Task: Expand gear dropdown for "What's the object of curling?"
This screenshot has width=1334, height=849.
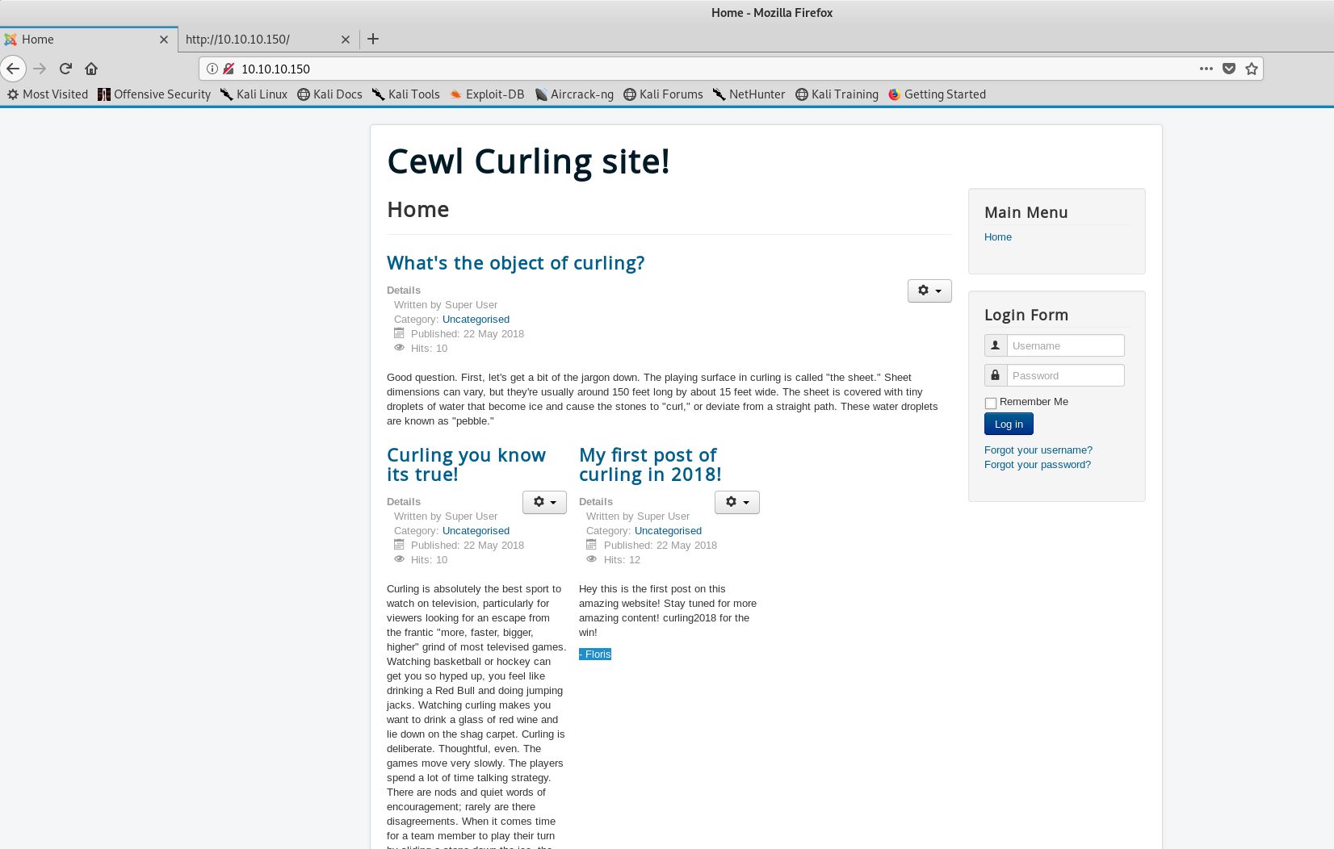Action: point(929,291)
